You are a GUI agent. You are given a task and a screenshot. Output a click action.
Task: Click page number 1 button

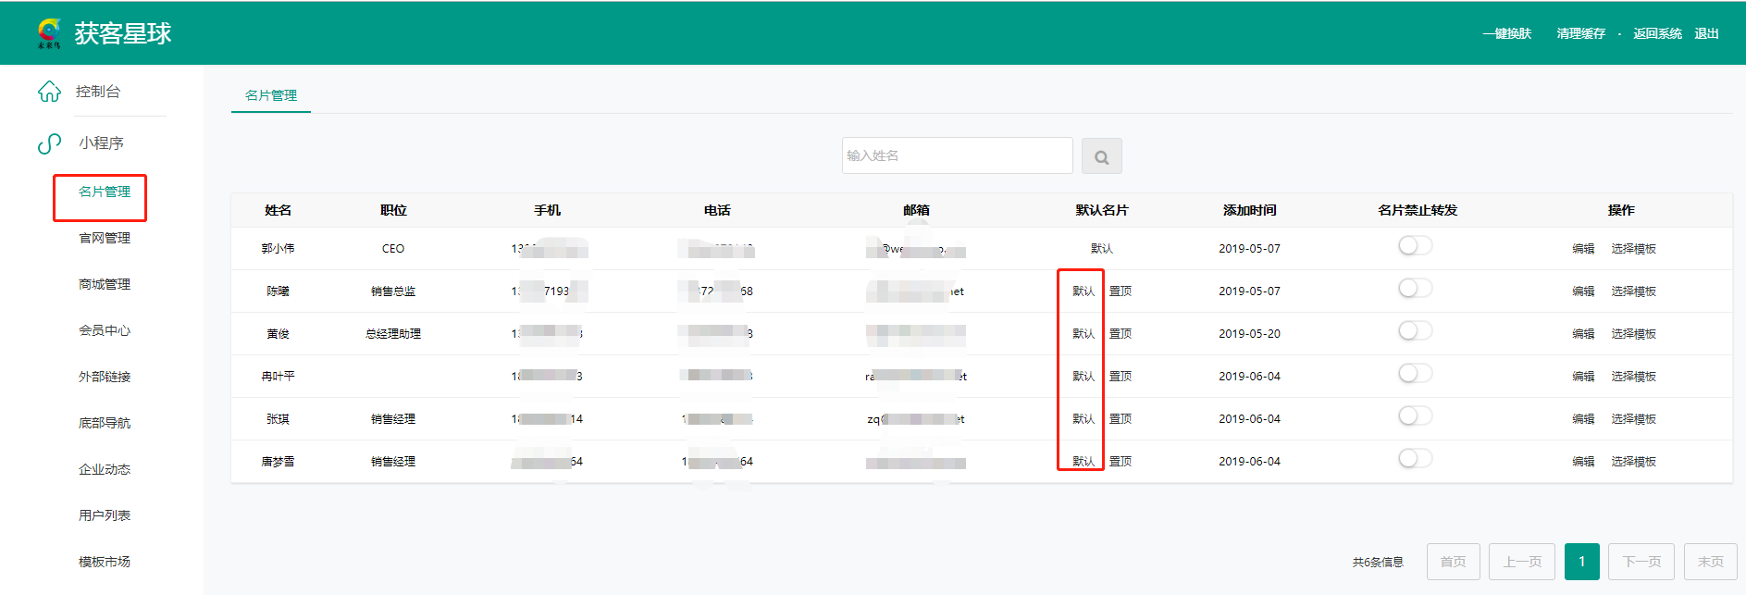(1581, 562)
